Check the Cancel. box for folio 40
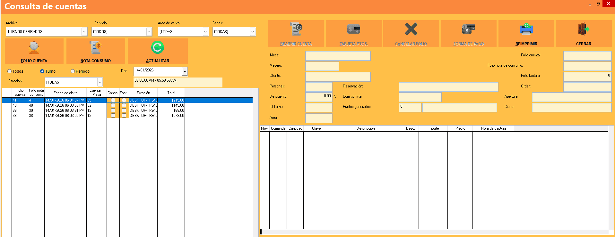 pyautogui.click(x=113, y=105)
